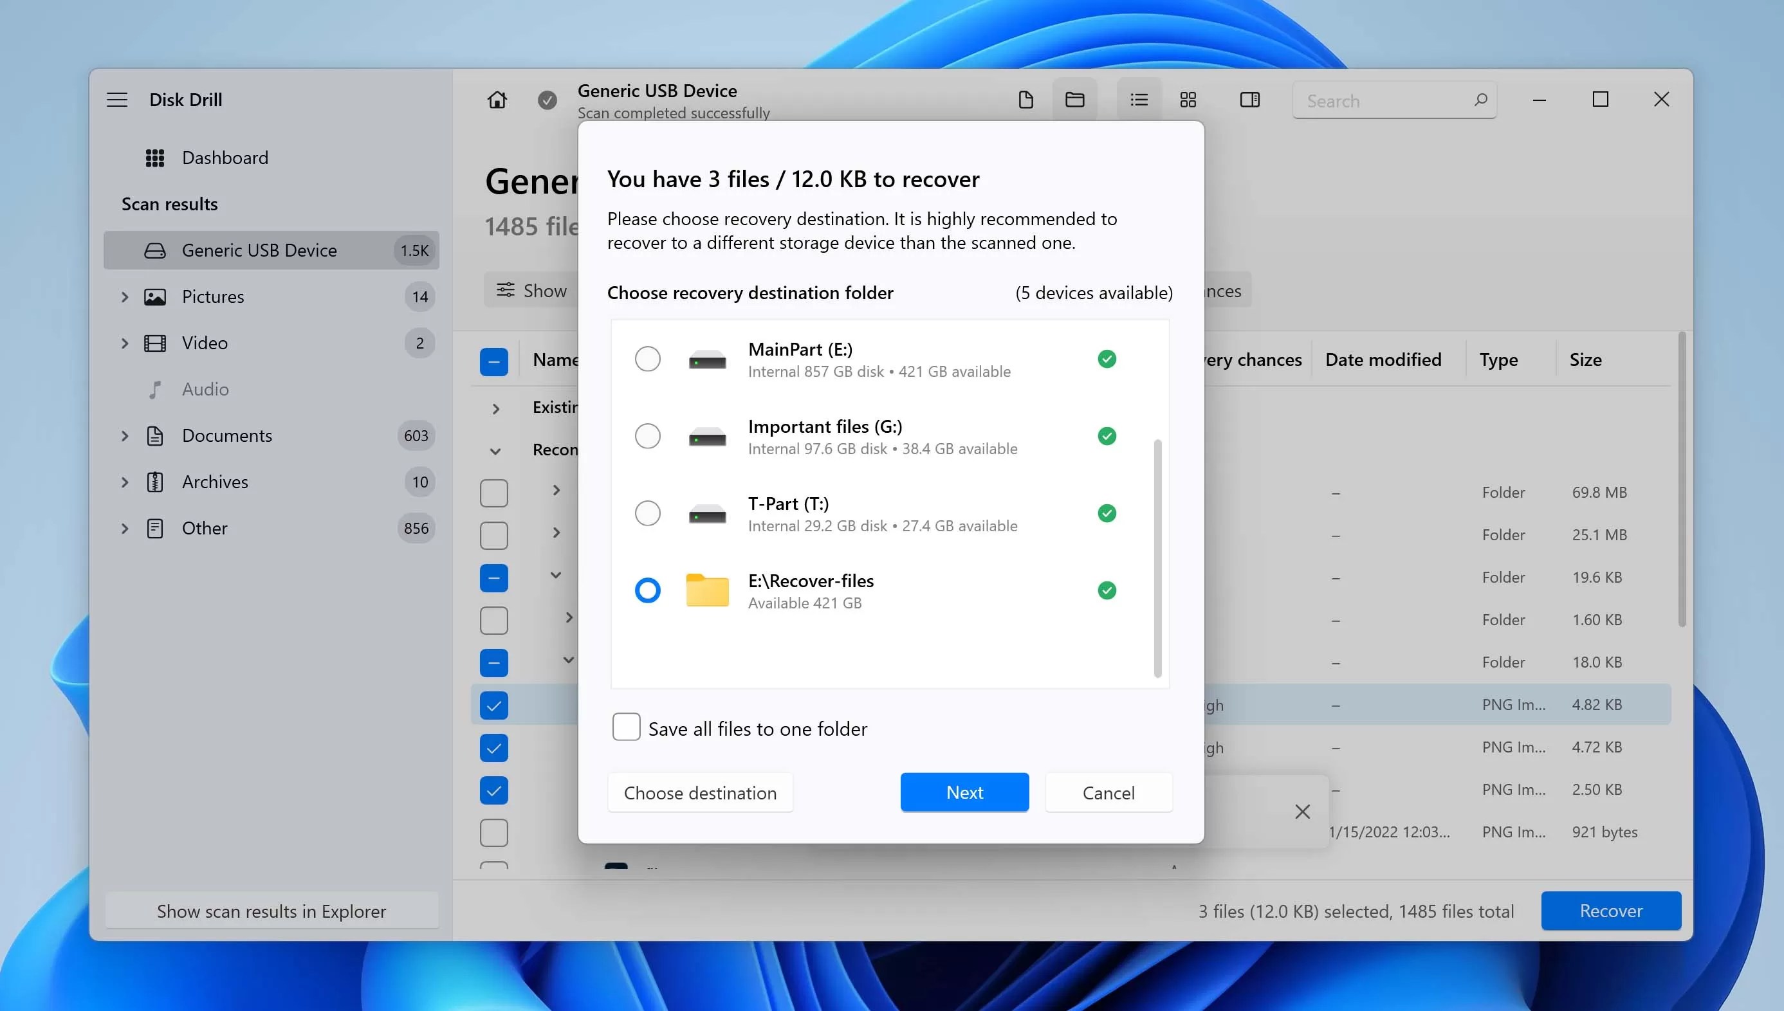Open the hamburger menu beside Disk Drill

[116, 100]
